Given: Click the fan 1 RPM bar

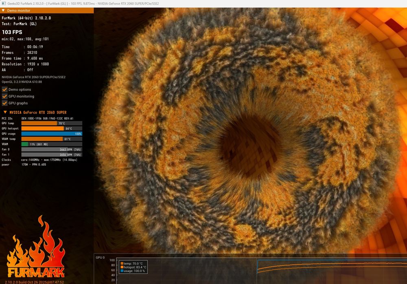Looking at the screenshot, I should point(52,154).
